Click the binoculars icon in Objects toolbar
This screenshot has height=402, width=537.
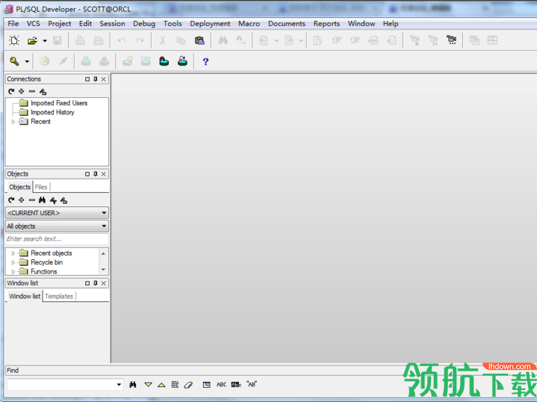tap(42, 200)
